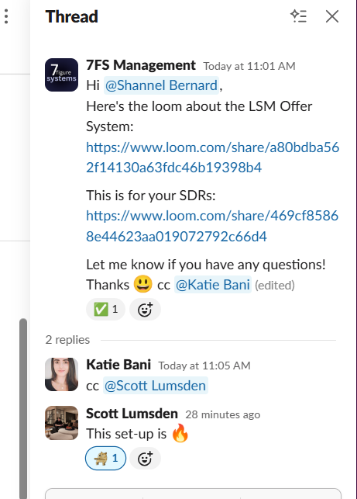Click the @Katie Bani mention
This screenshot has height=499, width=357.
click(x=212, y=285)
